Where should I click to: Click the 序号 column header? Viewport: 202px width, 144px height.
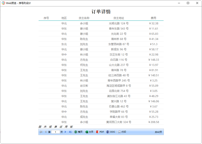click(x=46, y=18)
